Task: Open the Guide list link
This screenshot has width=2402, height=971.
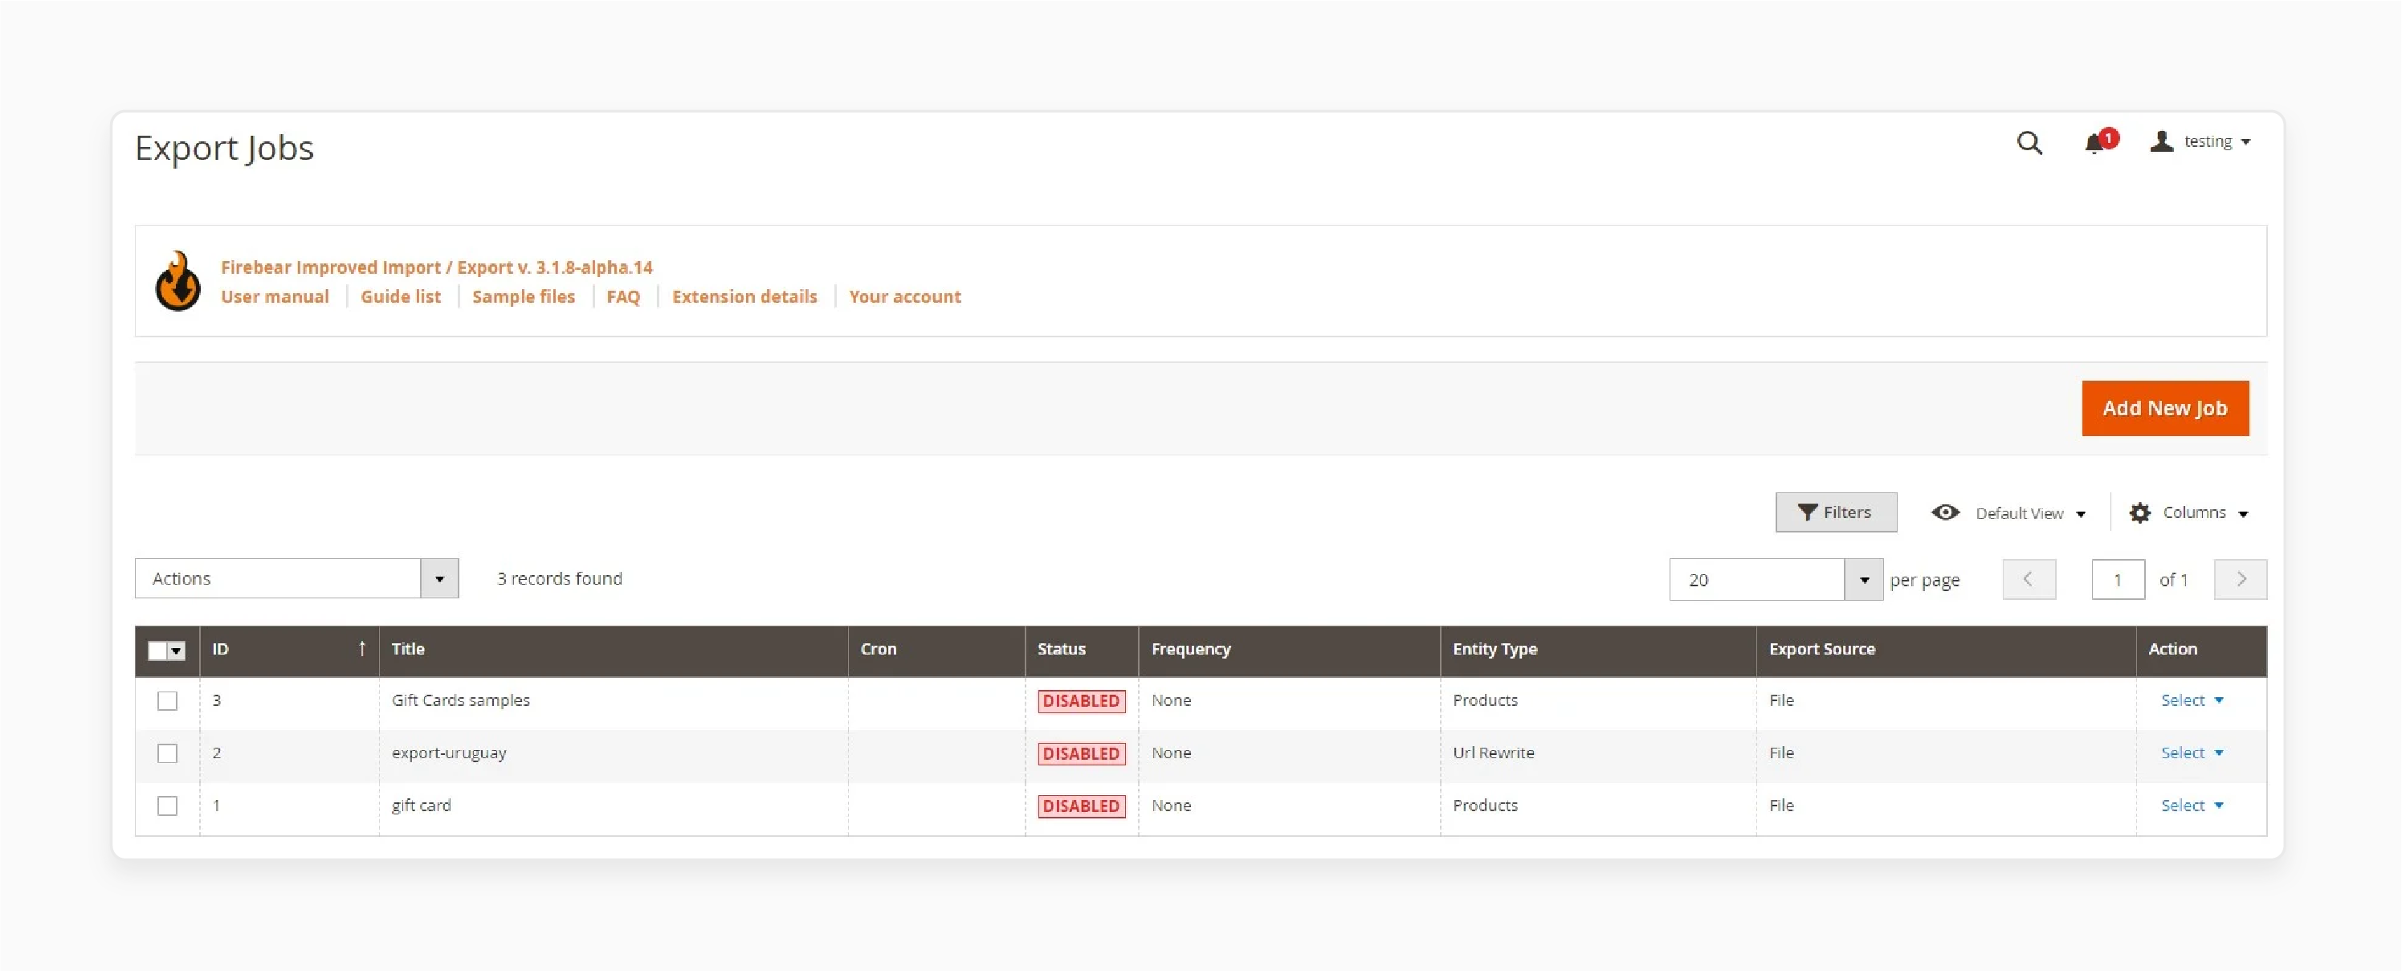Action: 401,296
